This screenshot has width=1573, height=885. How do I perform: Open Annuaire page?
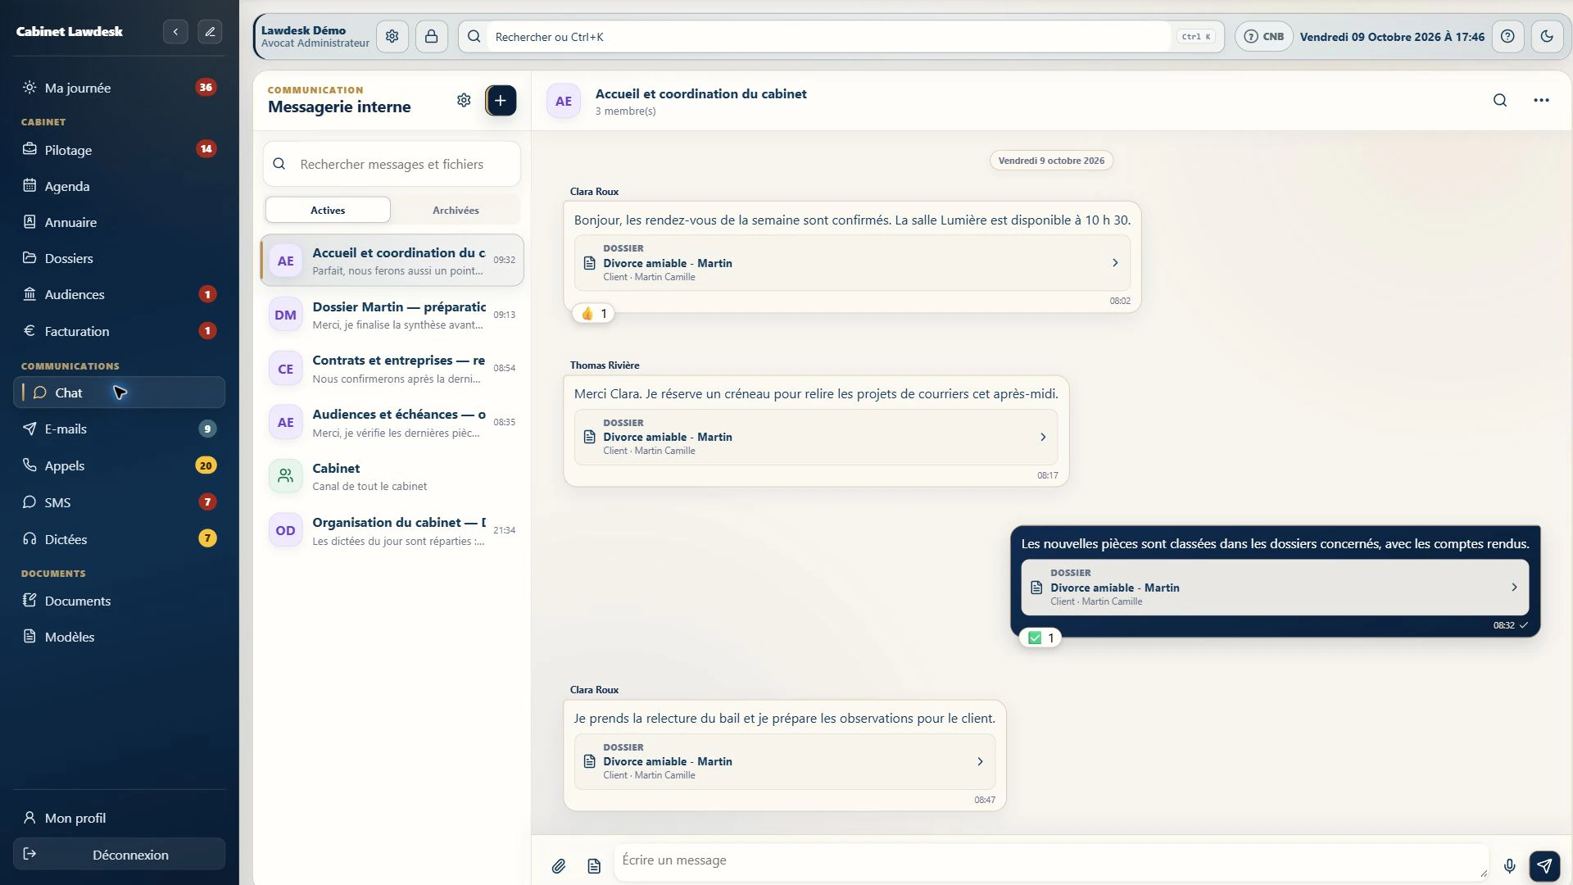pos(120,222)
